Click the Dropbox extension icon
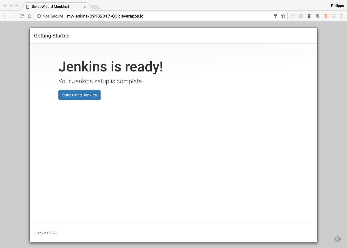Screen dimensions: 347x248 coord(334,16)
